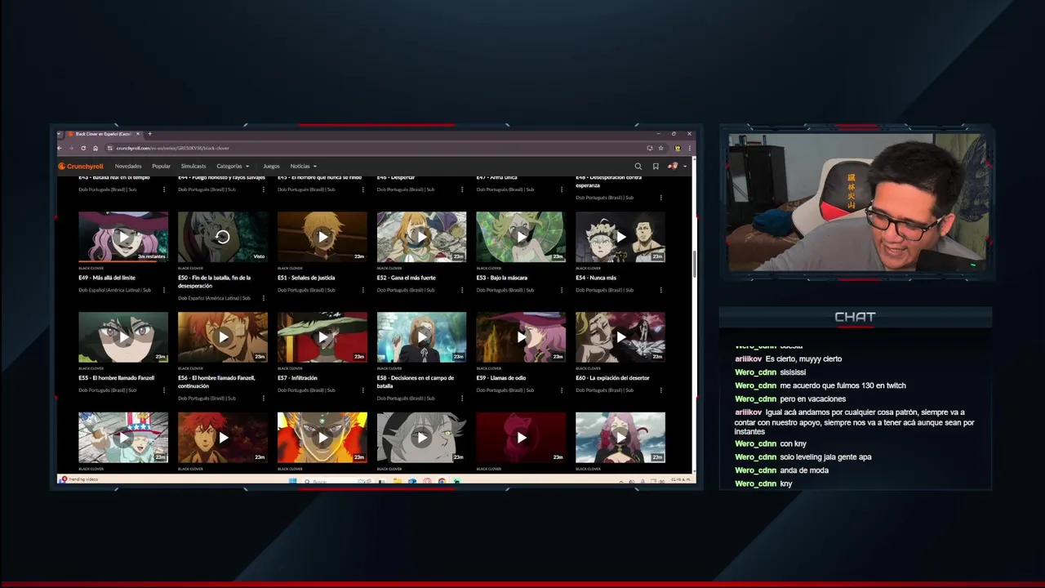The height and width of the screenshot is (588, 1045).
Task: Open three-dot options for episode E43
Action: pos(164,189)
